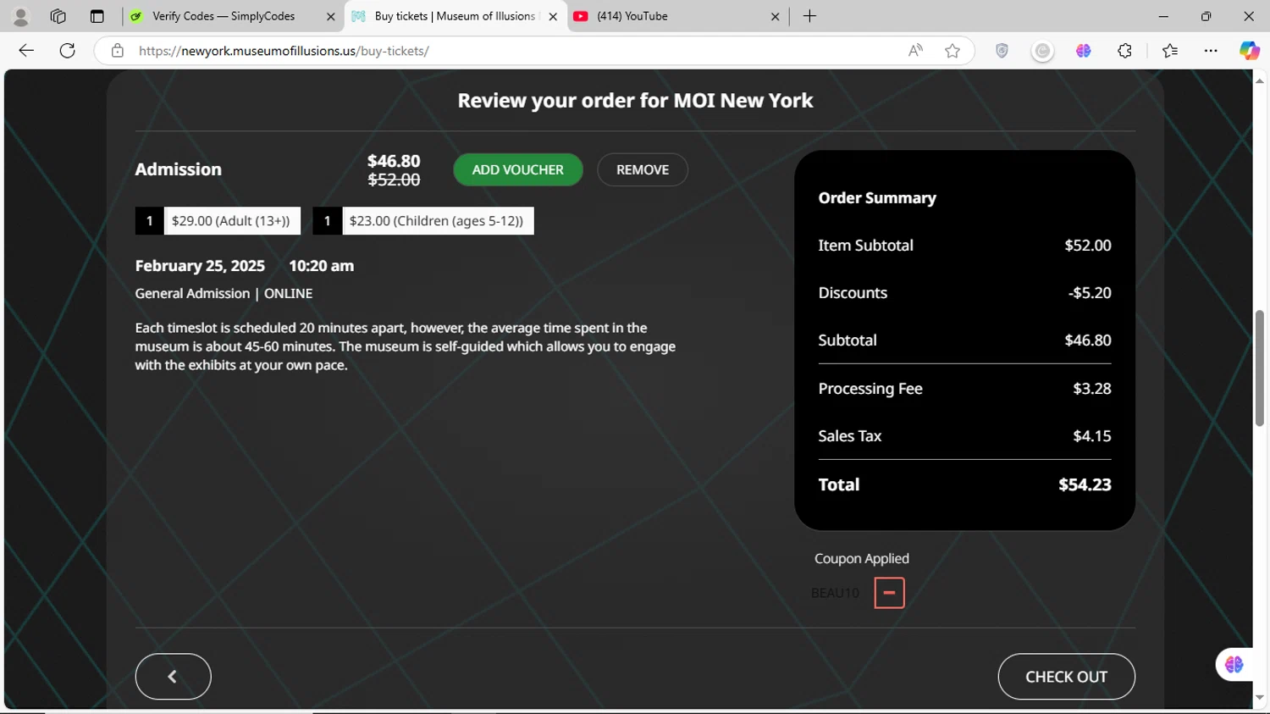Click the Adult (13+) ticket quantity chip

[x=218, y=221]
